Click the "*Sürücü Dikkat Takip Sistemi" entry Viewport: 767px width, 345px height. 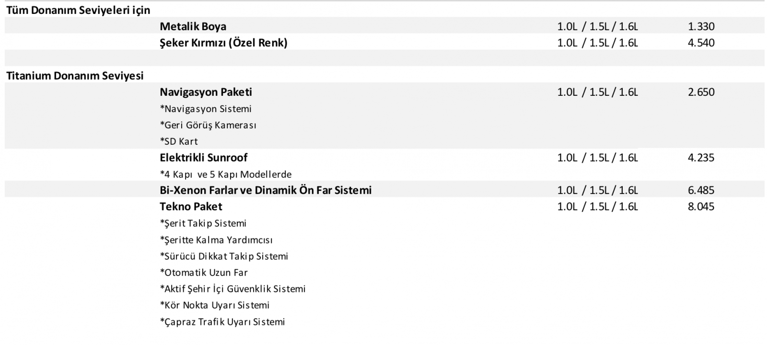(x=224, y=256)
